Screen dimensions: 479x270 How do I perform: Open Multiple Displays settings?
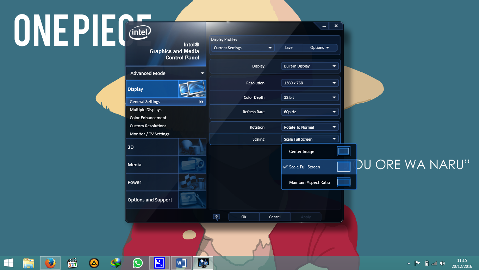click(x=145, y=110)
